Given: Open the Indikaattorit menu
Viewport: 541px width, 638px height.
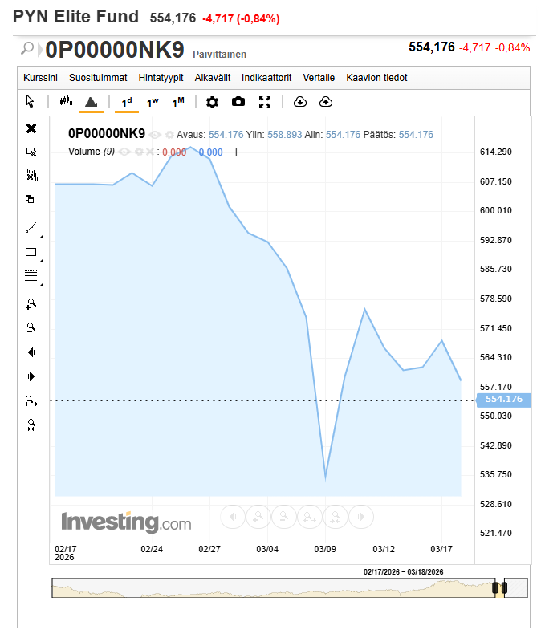Looking at the screenshot, I should pyautogui.click(x=266, y=78).
